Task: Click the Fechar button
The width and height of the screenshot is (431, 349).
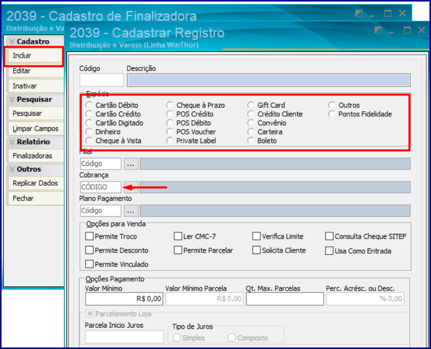Action: (x=36, y=198)
